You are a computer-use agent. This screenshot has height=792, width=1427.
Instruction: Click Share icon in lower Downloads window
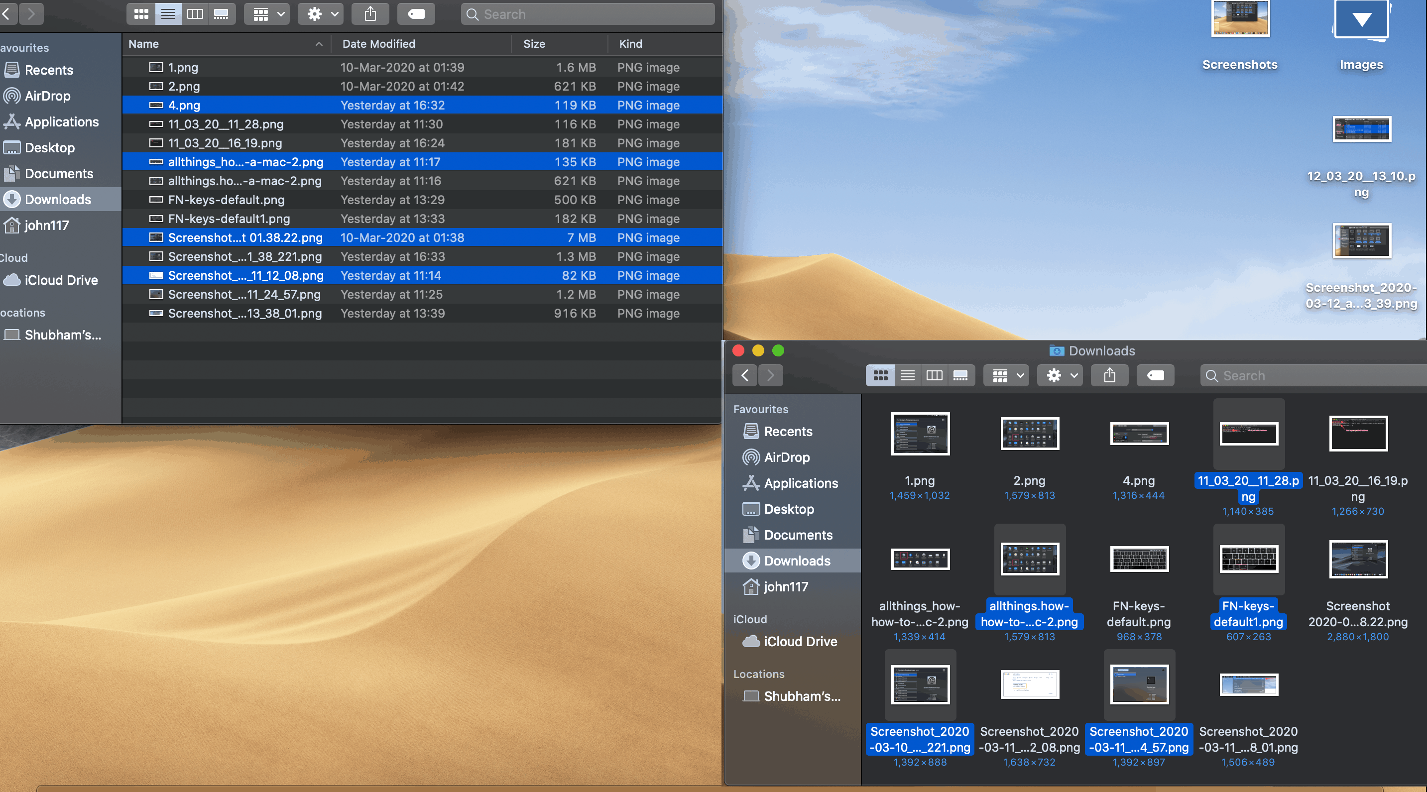[1109, 375]
